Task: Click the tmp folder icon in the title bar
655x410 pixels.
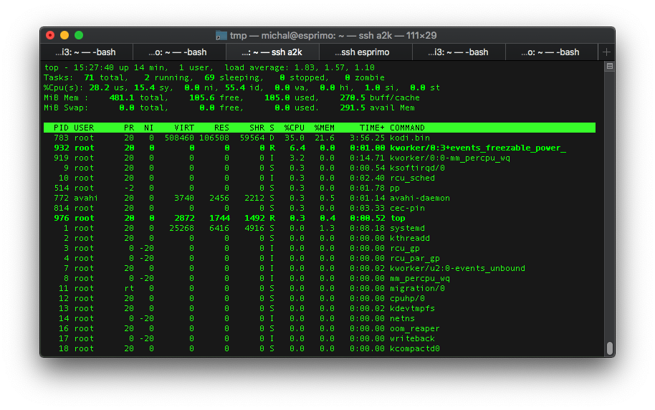Action: [221, 35]
